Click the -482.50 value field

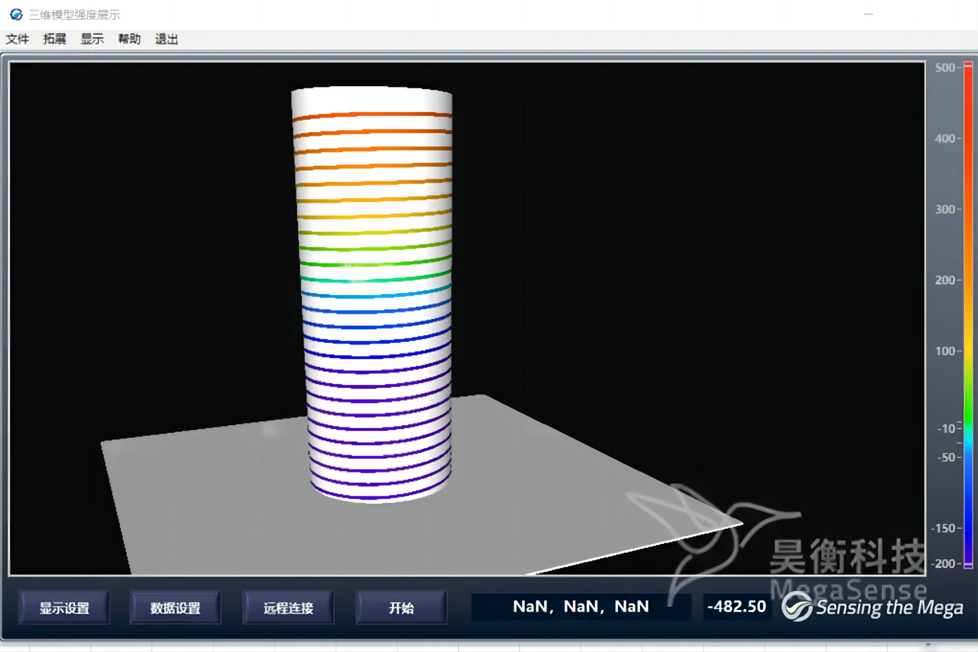point(737,607)
